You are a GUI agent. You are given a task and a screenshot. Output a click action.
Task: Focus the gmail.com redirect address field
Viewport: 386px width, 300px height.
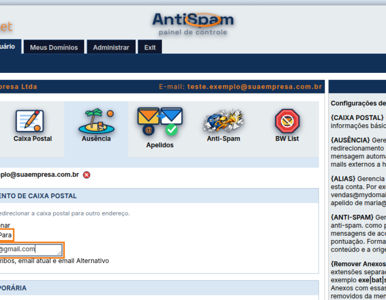click(x=31, y=250)
